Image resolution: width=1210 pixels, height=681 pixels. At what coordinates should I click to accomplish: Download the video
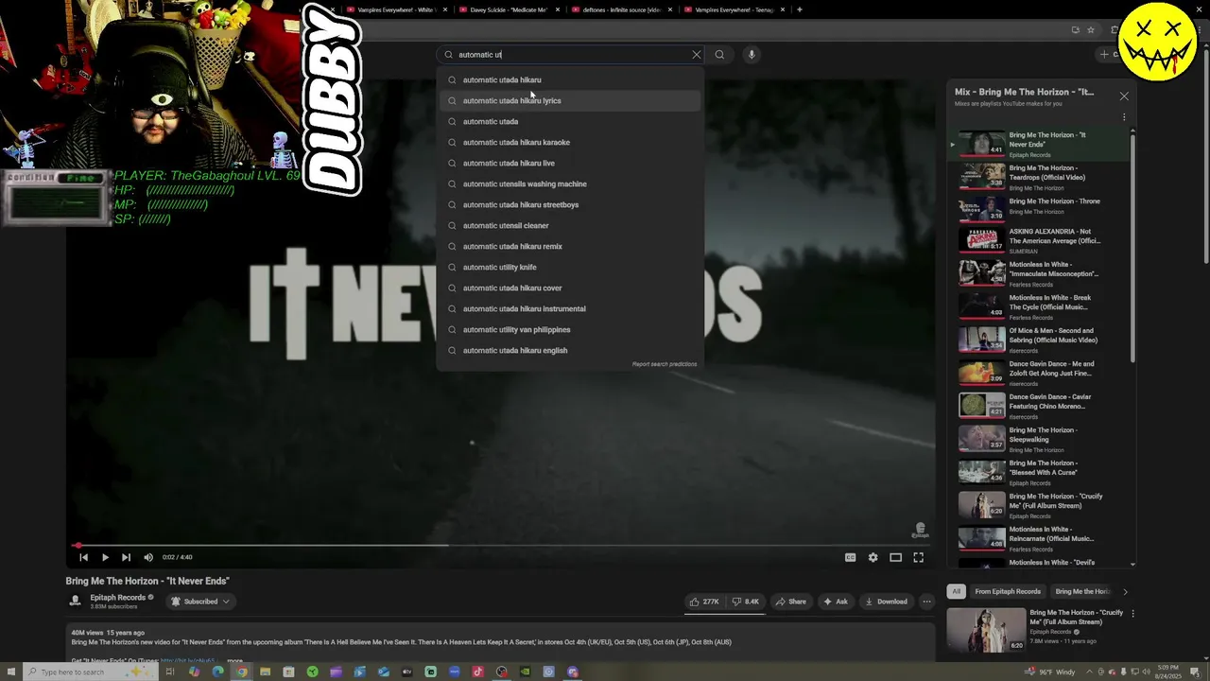click(886, 602)
